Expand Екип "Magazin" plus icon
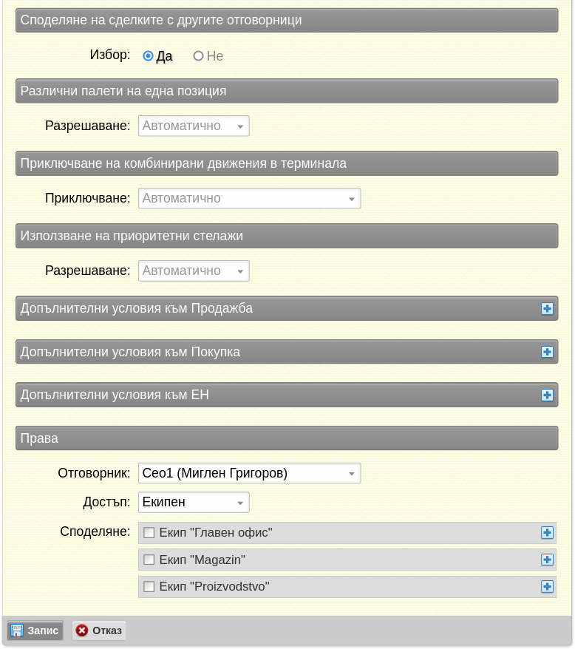575x649 pixels. click(547, 560)
